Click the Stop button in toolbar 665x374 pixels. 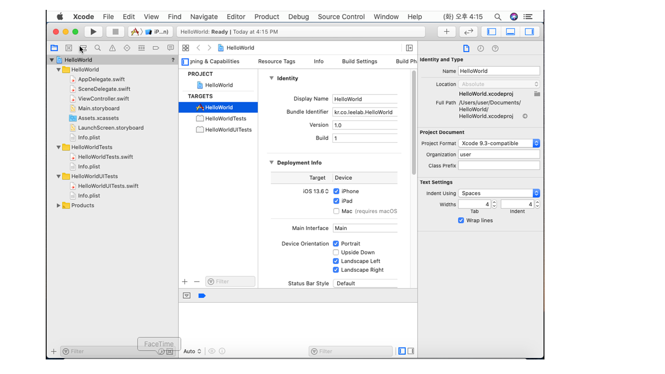coord(115,32)
